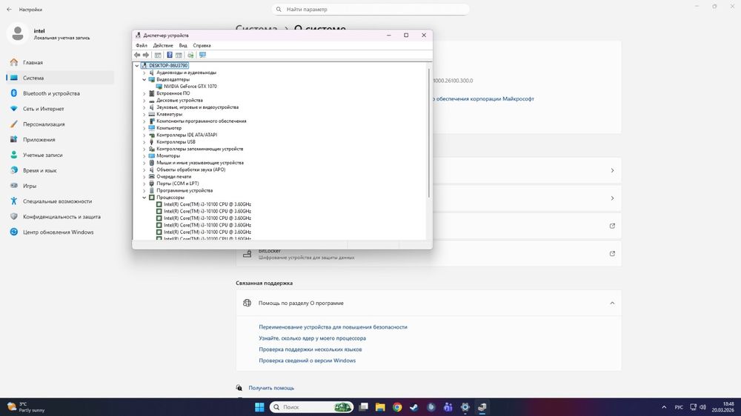Collapse the Видеоадаптеры node

[144, 80]
